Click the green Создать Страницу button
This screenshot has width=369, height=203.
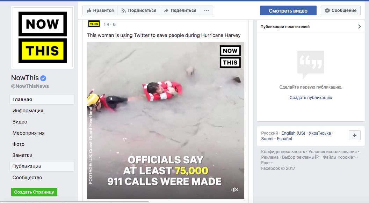click(x=34, y=192)
